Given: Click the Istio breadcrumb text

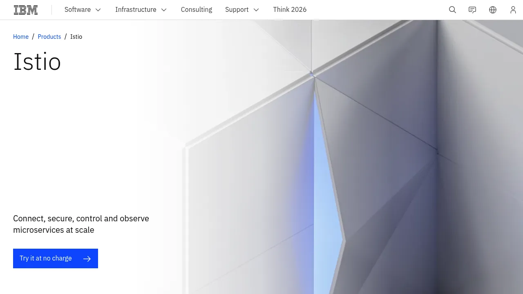Looking at the screenshot, I should (x=76, y=37).
